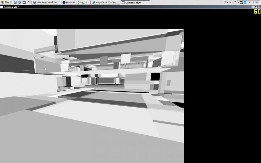Expand the Games toolbar overflow chevron
The image size is (261, 163).
tap(235, 2)
